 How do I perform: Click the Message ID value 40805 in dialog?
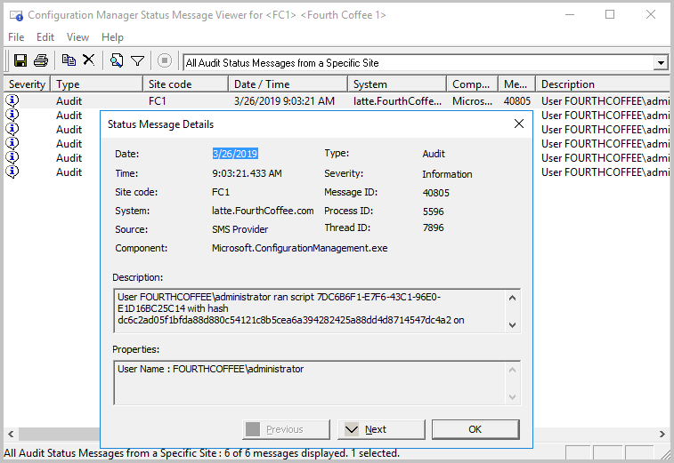(x=436, y=193)
